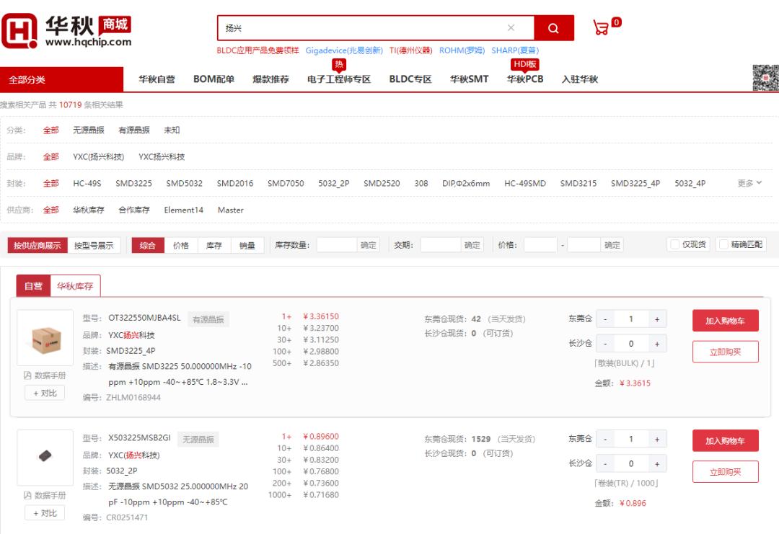The image size is (779, 534).
Task: Sort by 综合
Action: click(148, 245)
